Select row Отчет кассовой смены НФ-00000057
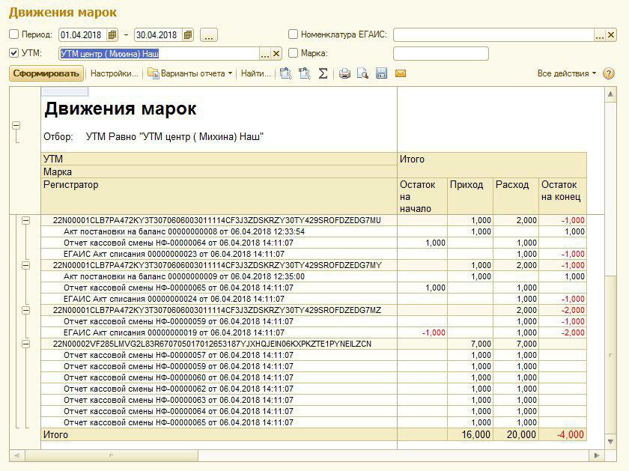The height and width of the screenshot is (471, 629). point(313,355)
